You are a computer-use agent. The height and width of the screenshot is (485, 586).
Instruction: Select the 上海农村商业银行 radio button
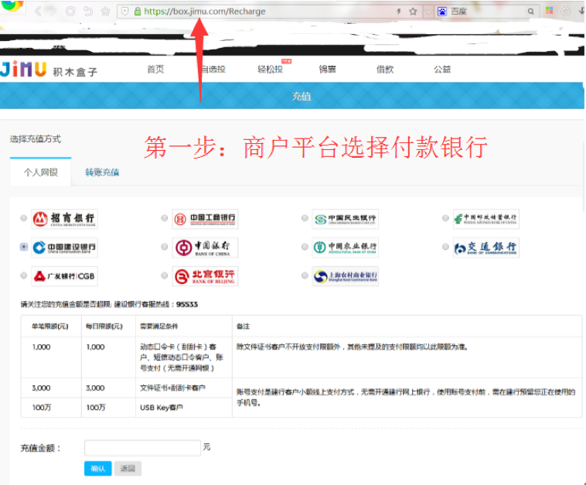coord(305,275)
